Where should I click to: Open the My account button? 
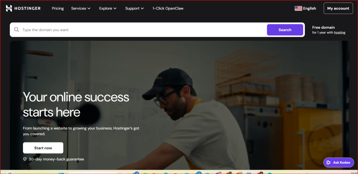(x=338, y=8)
